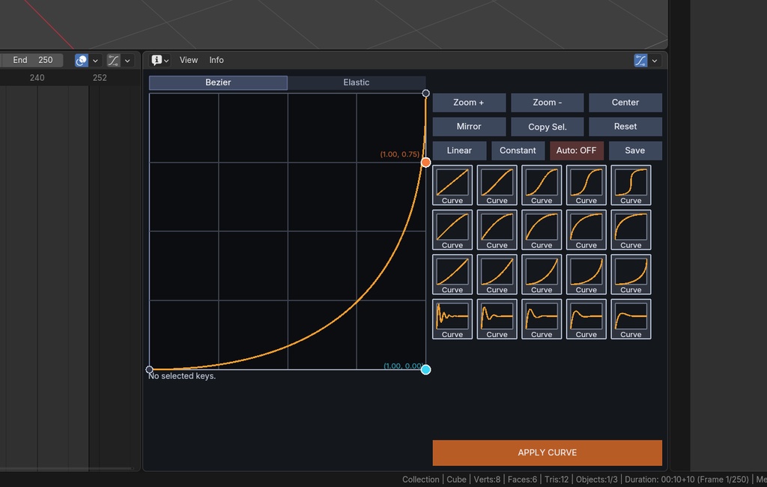The width and height of the screenshot is (767, 487).
Task: Open the dropdown next to the Info editor icon
Action: pos(168,60)
